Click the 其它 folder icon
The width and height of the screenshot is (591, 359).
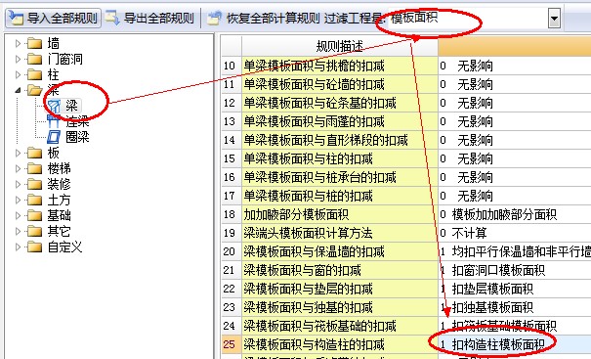(34, 231)
